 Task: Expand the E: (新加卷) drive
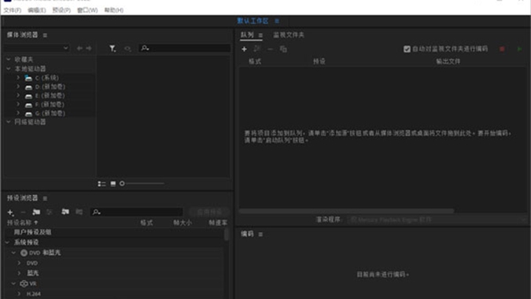point(18,95)
